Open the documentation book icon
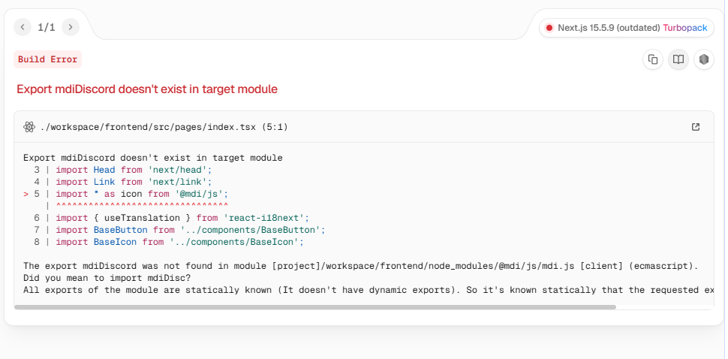Image resolution: width=728 pixels, height=359 pixels. point(678,59)
